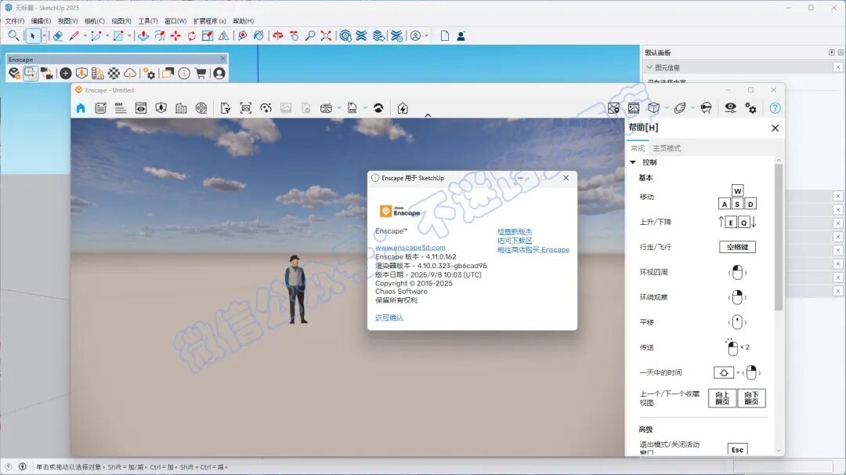Open the 扩展程序(x) menu
Image resolution: width=846 pixels, height=475 pixels.
click(x=210, y=21)
